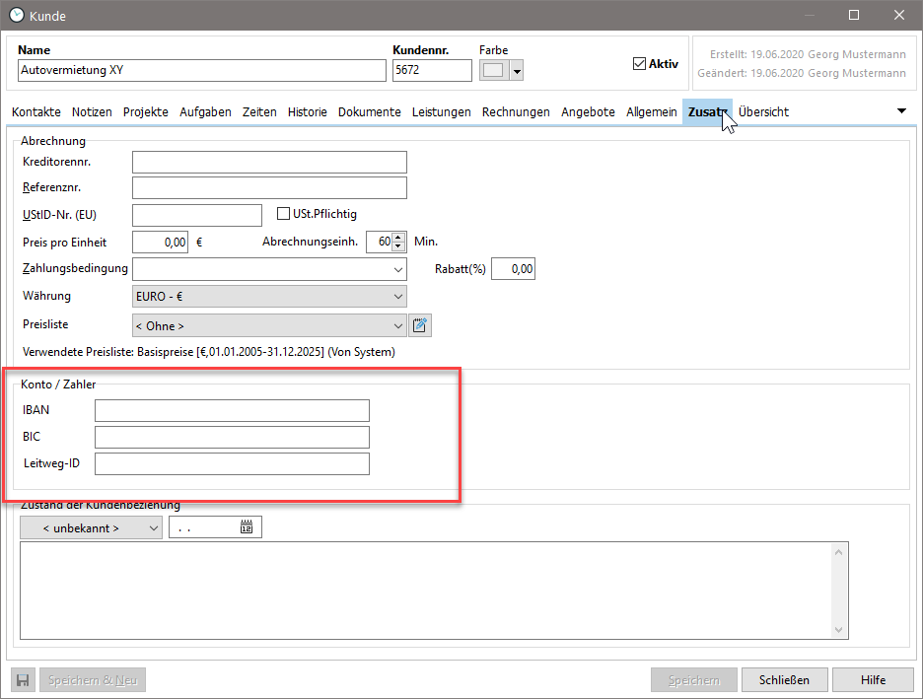Open the Kontakte tab
The image size is (923, 699).
click(x=36, y=112)
